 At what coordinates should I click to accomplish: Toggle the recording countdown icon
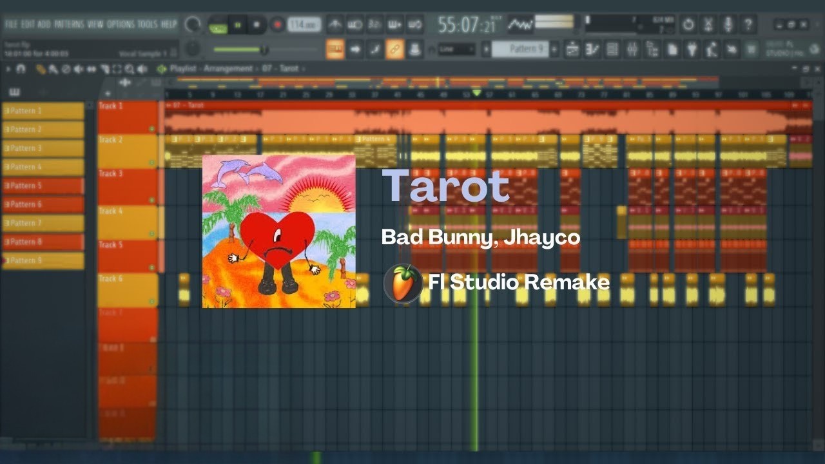tap(374, 25)
